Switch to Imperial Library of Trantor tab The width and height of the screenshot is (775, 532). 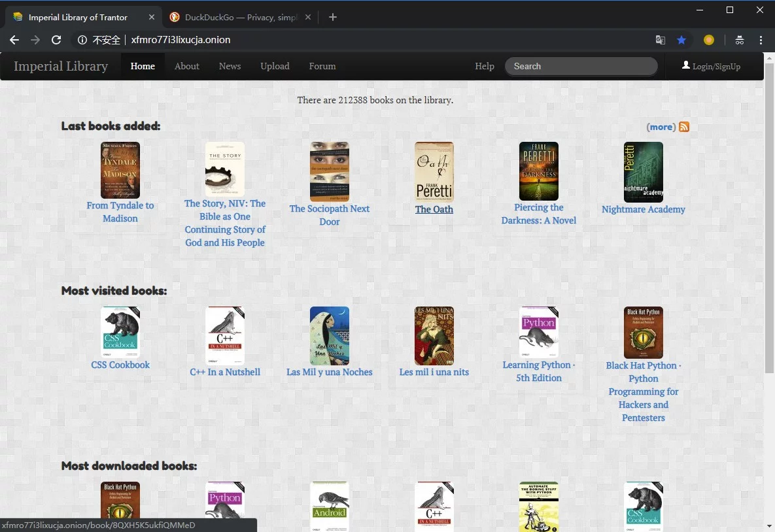point(83,17)
